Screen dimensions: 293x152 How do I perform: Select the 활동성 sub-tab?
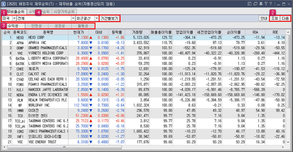click(83, 26)
